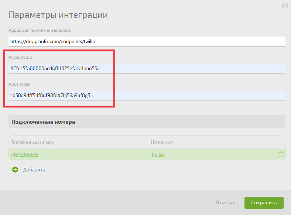Click into the Account SID field
This screenshot has width=291, height=215.
point(147,68)
